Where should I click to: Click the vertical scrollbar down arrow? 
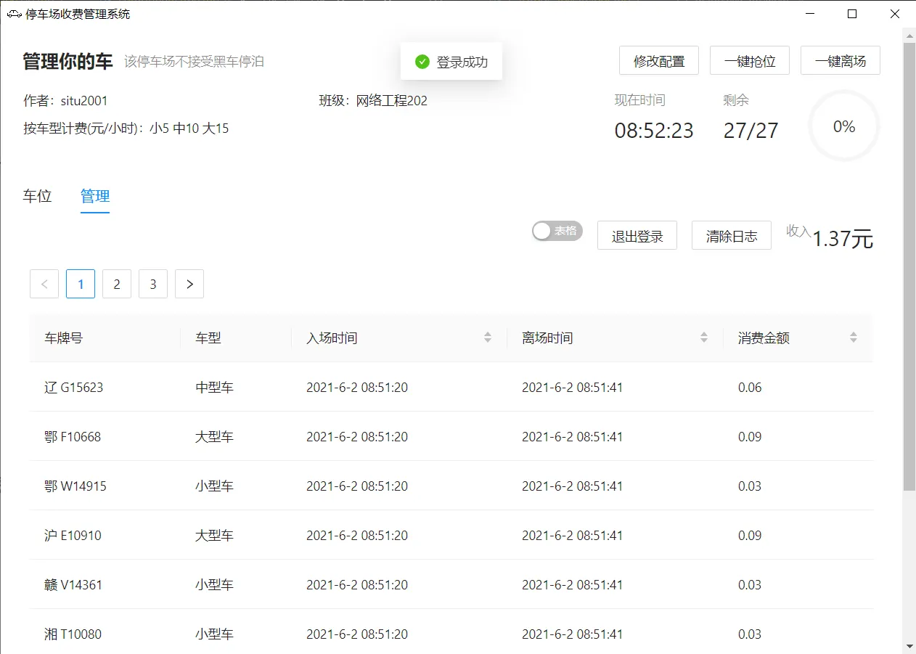coord(909,645)
